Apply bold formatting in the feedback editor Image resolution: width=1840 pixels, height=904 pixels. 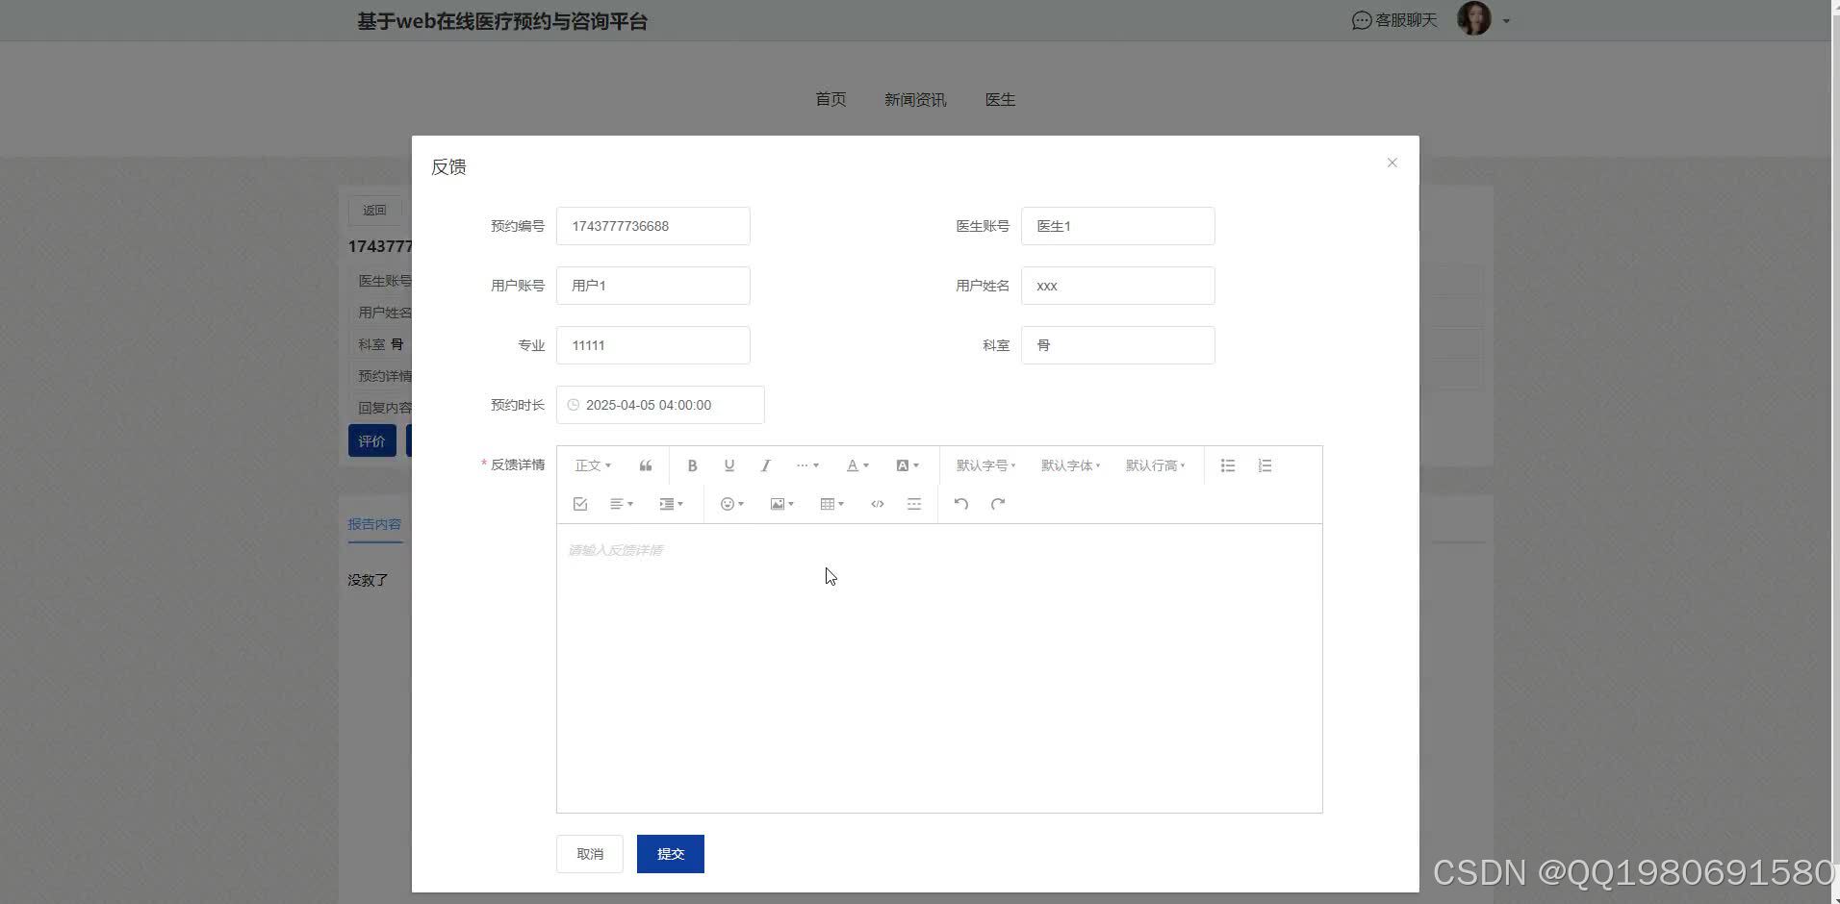click(692, 465)
